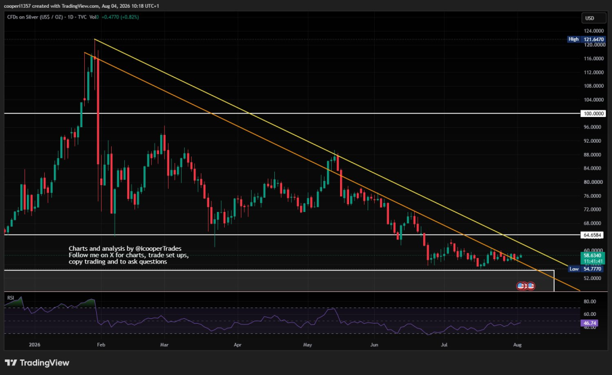This screenshot has width=612, height=375.
Task: Select the RSI indicator label
Action: pyautogui.click(x=11, y=298)
